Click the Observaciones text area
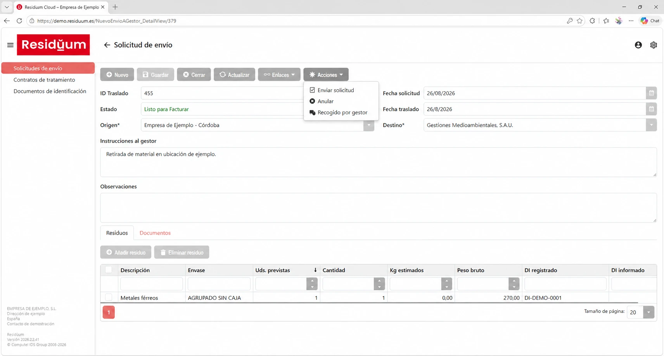 [378, 208]
